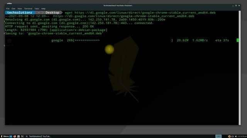Open the yellow shield update tray icon

tap(229, 136)
